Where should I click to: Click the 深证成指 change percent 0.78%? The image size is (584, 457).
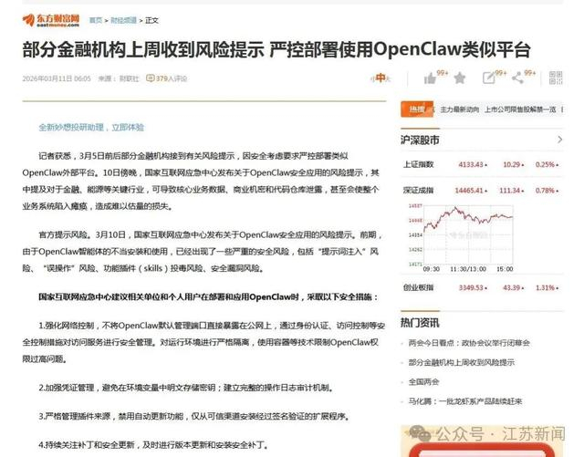pos(547,191)
